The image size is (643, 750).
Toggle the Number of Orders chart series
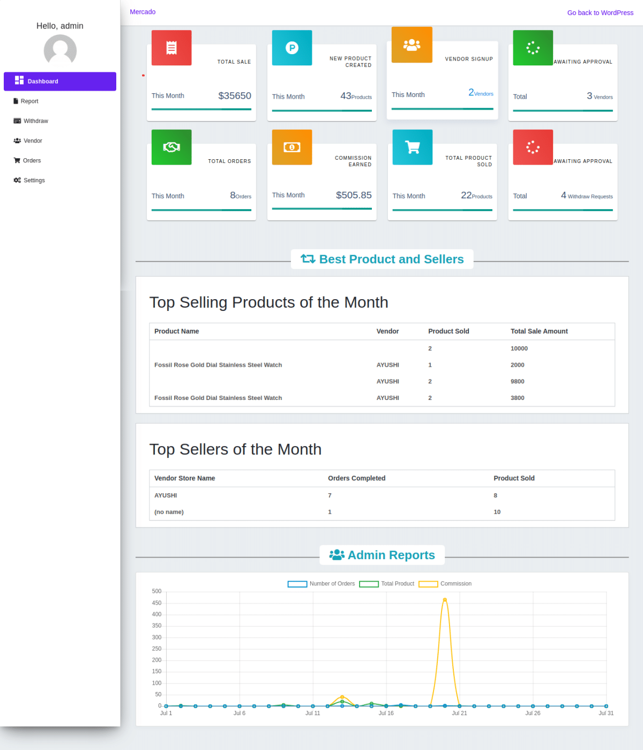[x=320, y=584]
